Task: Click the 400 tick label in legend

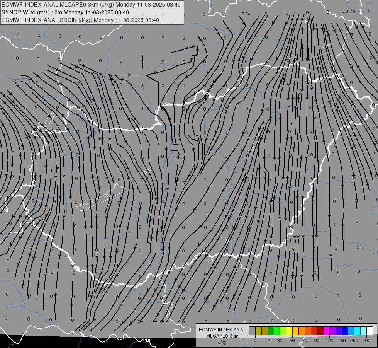Action: (x=366, y=341)
